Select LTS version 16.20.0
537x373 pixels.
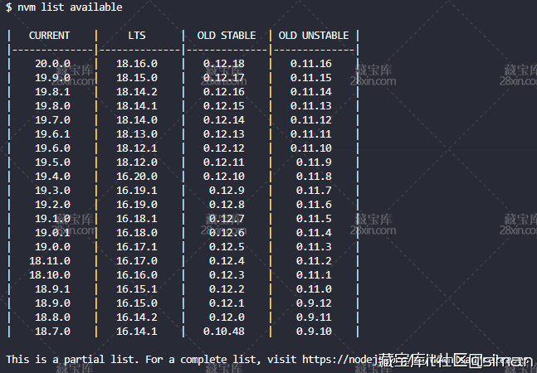pos(136,177)
